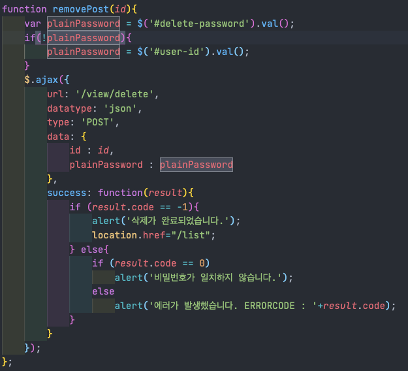Click the '});' closing the ajax call
Screen dimensions: 408x371
point(33,348)
